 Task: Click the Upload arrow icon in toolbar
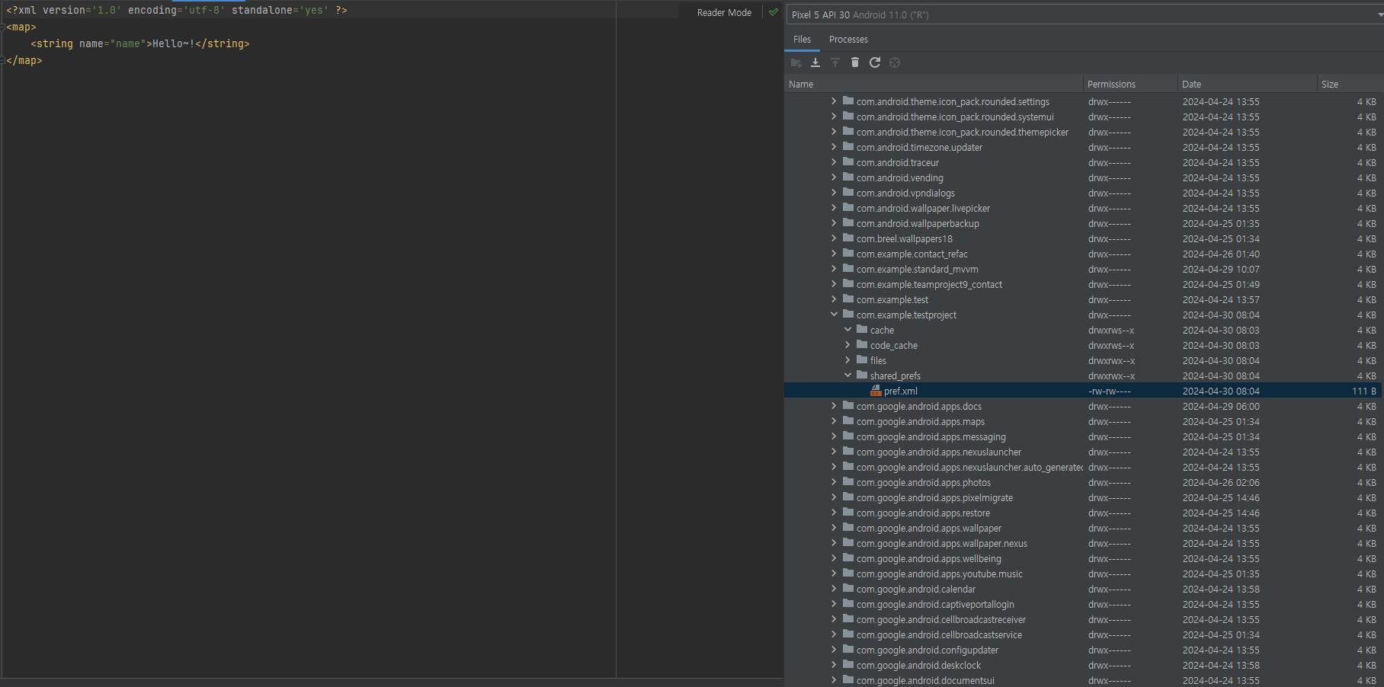(835, 62)
